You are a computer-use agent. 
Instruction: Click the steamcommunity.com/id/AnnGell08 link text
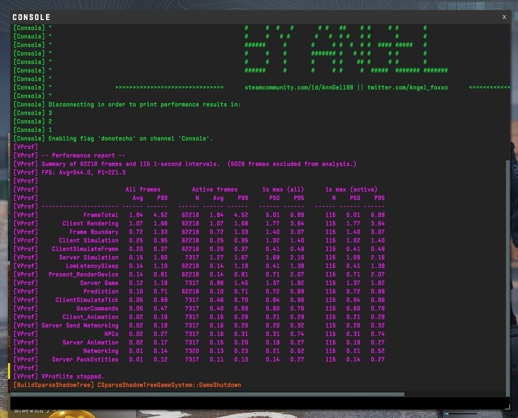pos(298,87)
